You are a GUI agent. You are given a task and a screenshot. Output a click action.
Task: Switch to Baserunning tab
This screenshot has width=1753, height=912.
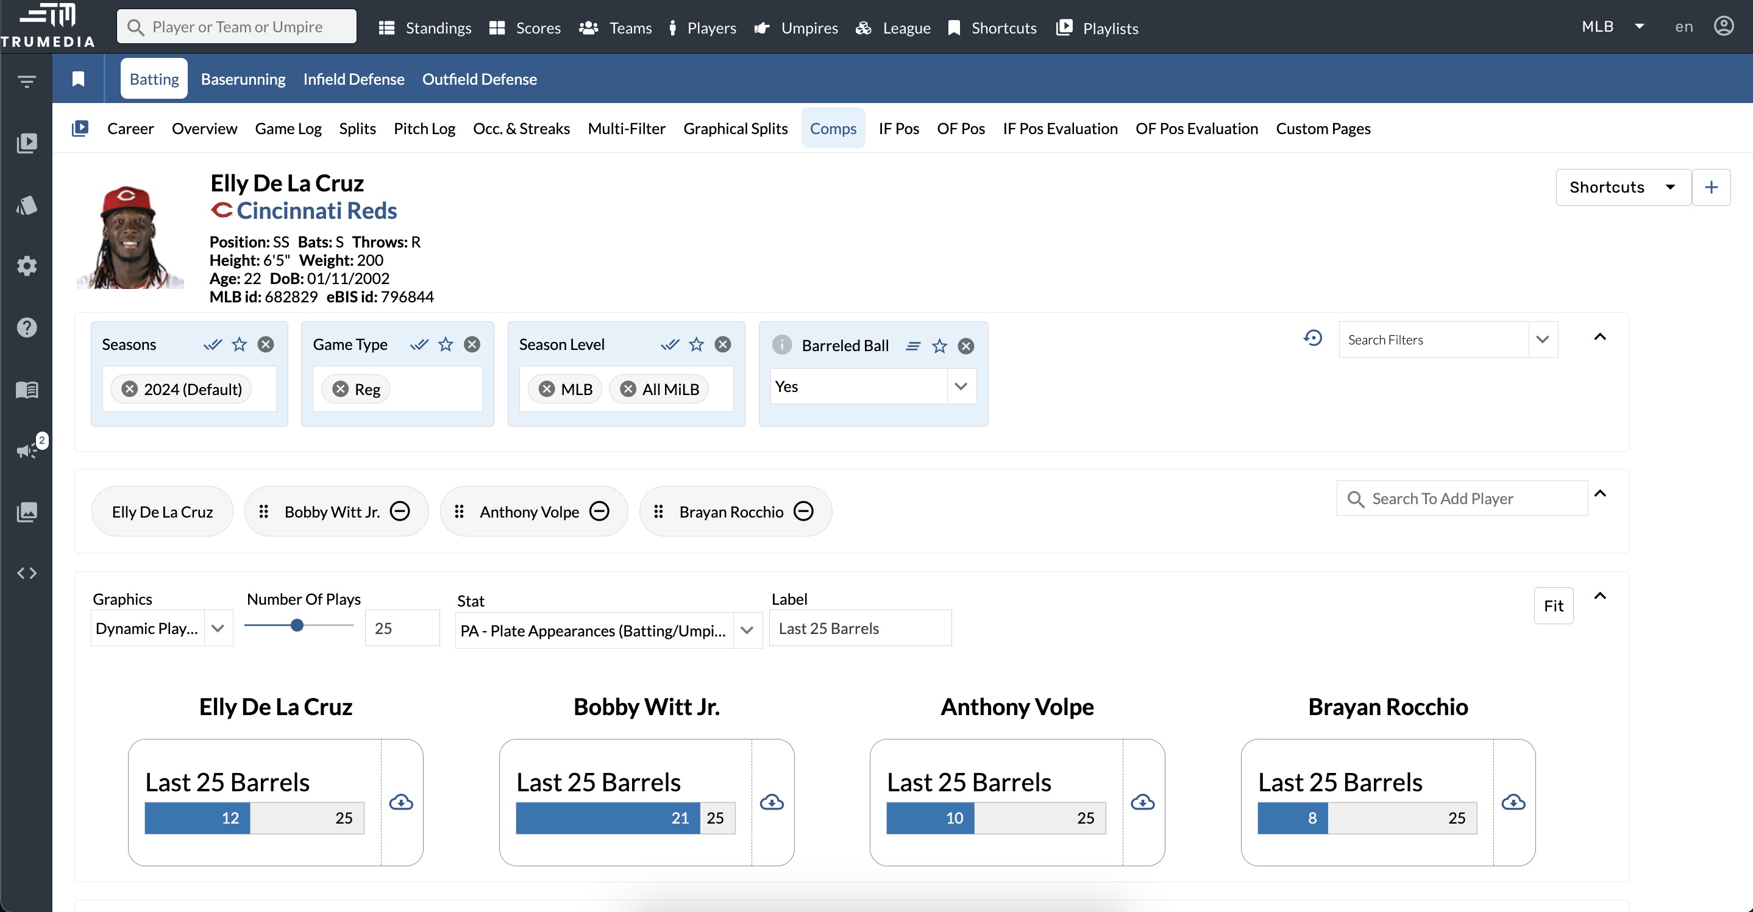[x=243, y=79]
